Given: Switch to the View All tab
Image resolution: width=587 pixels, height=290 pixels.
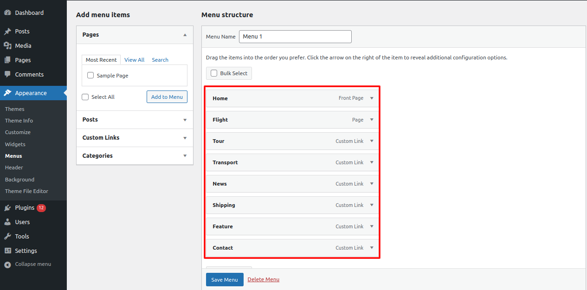Looking at the screenshot, I should point(134,60).
